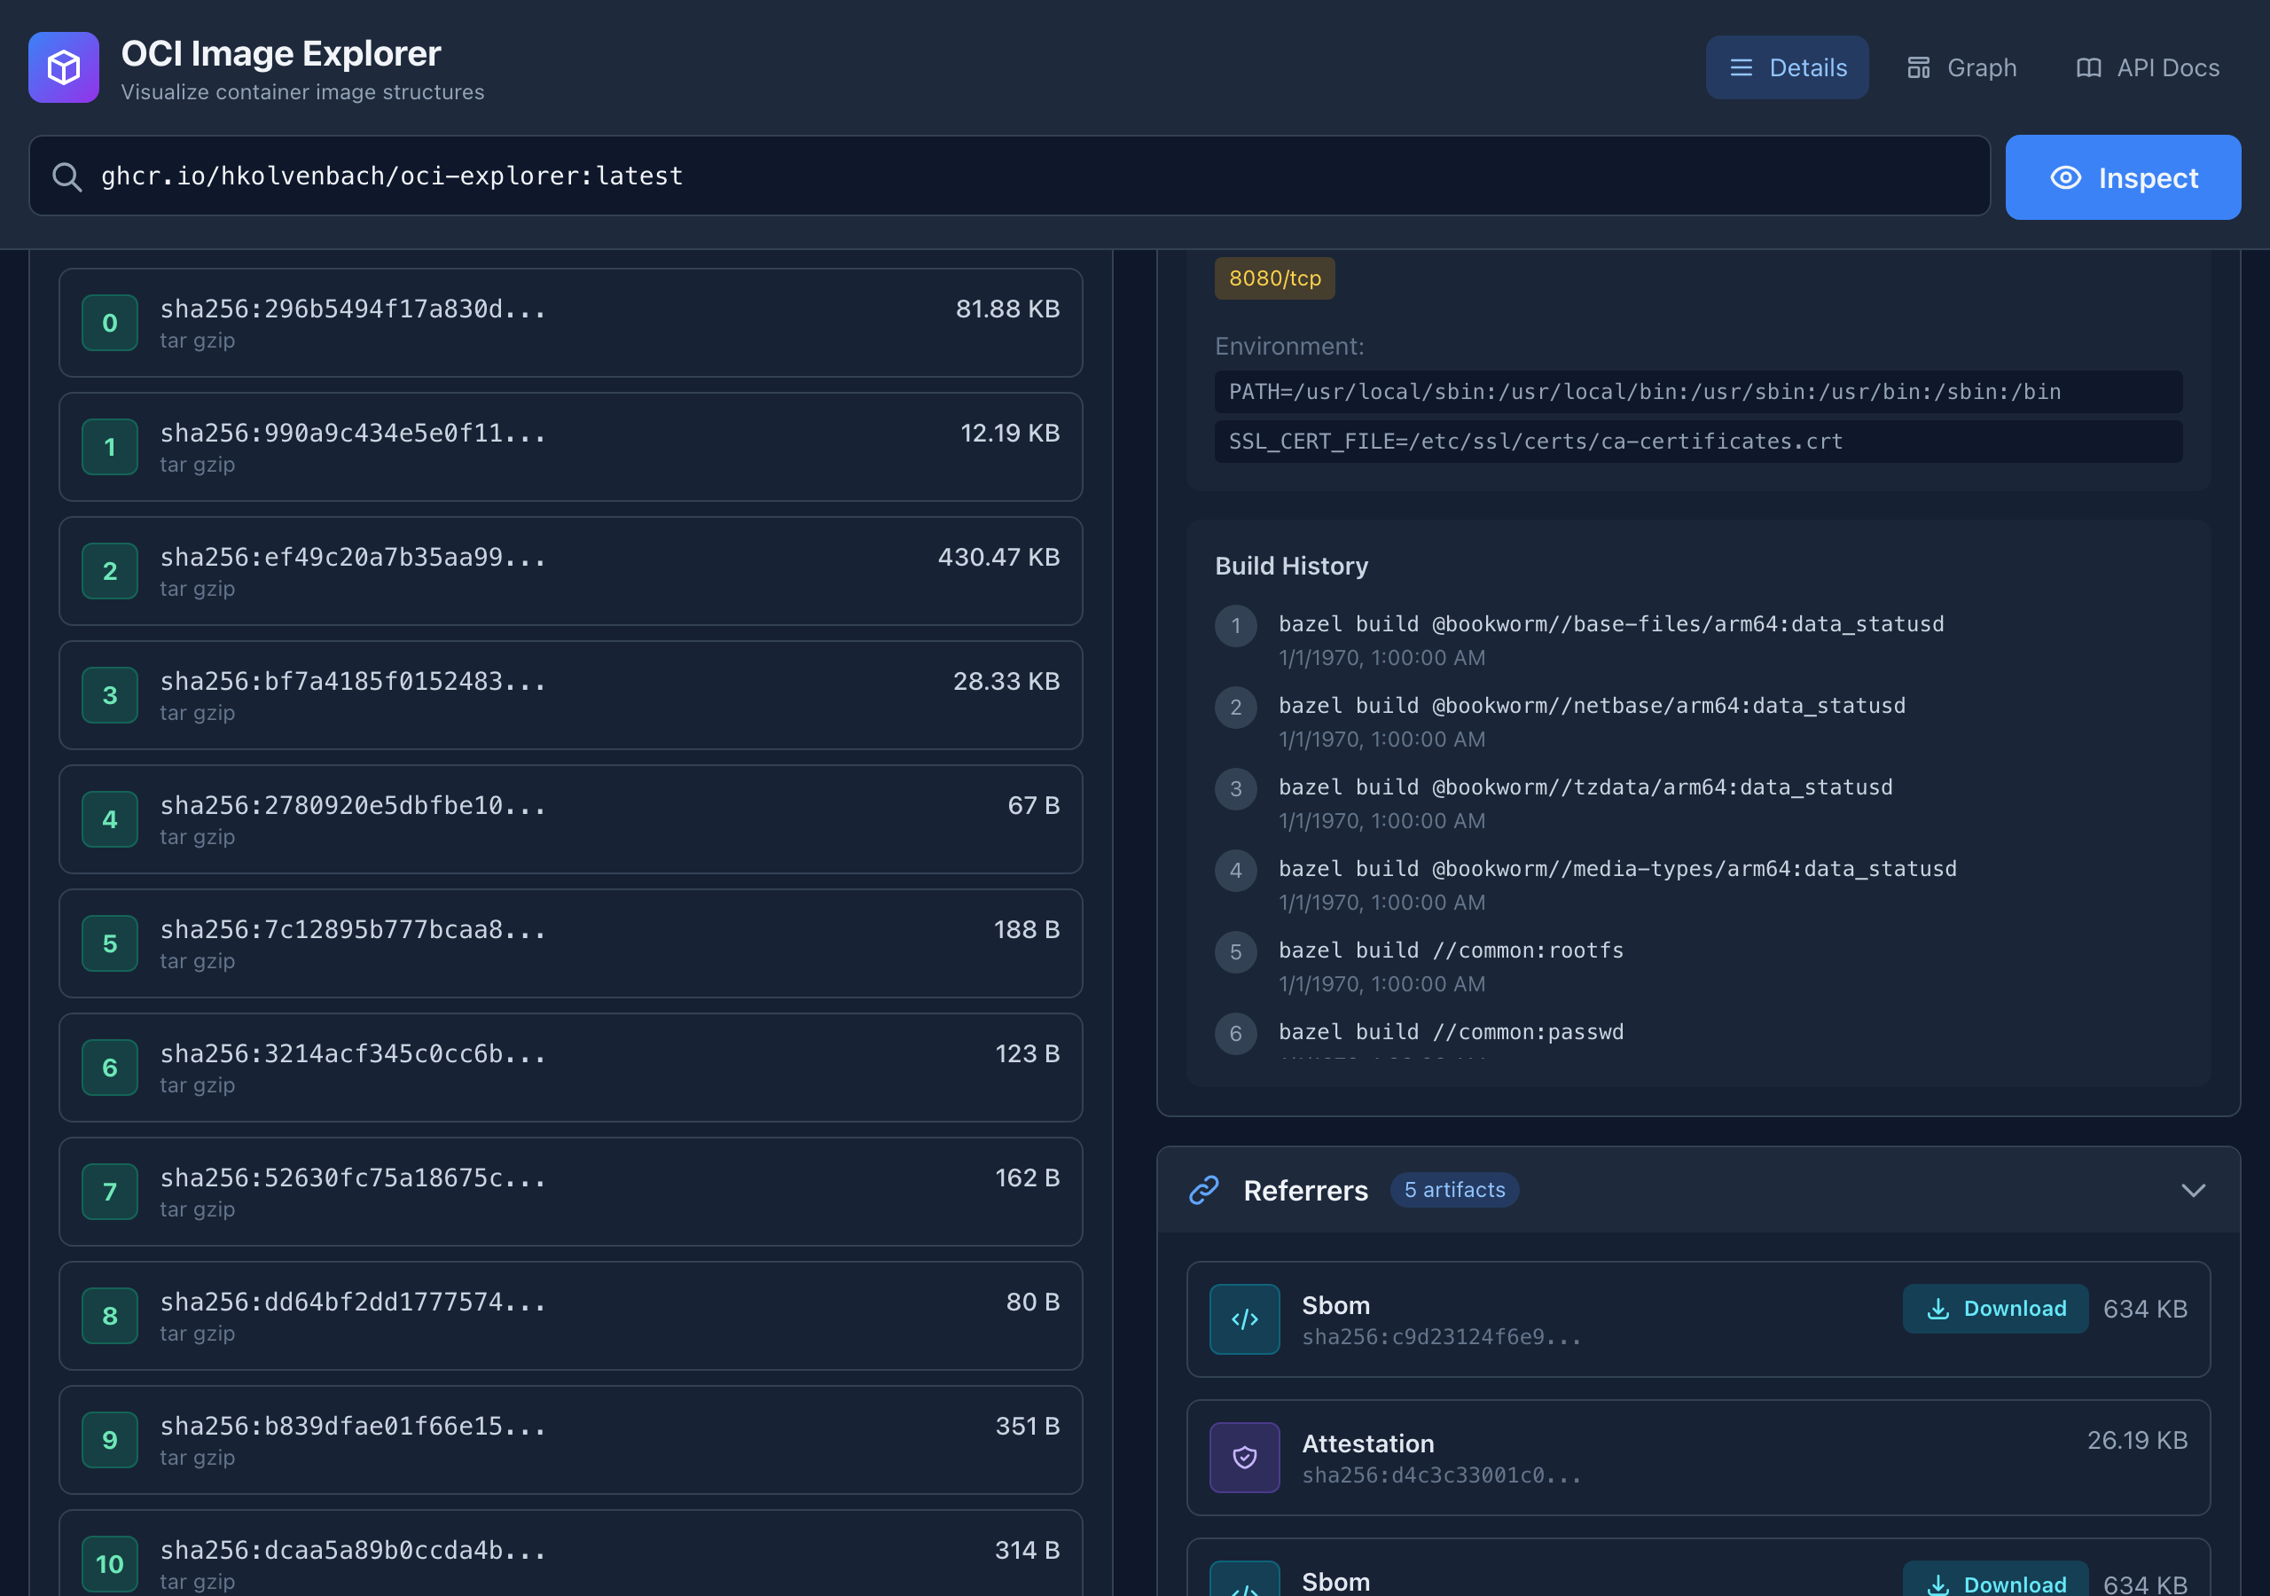Select layer sha256:3214acf345c0cc6b
This screenshot has height=1596, width=2270.
pos(570,1067)
